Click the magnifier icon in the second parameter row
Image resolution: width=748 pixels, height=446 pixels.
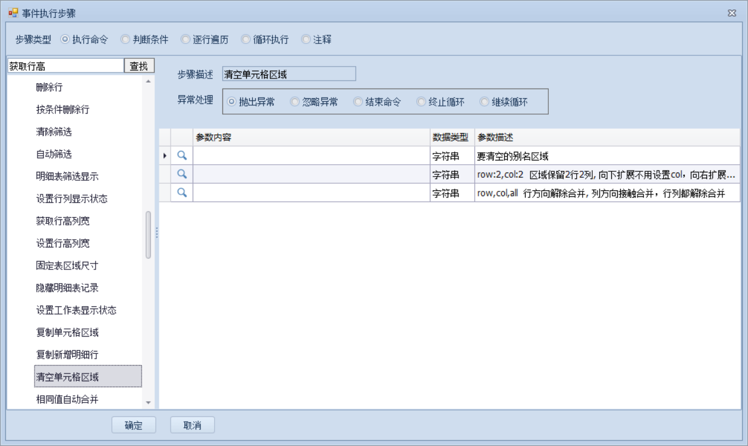(182, 174)
